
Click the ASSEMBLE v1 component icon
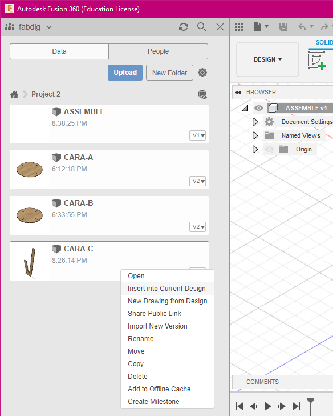coord(273,108)
